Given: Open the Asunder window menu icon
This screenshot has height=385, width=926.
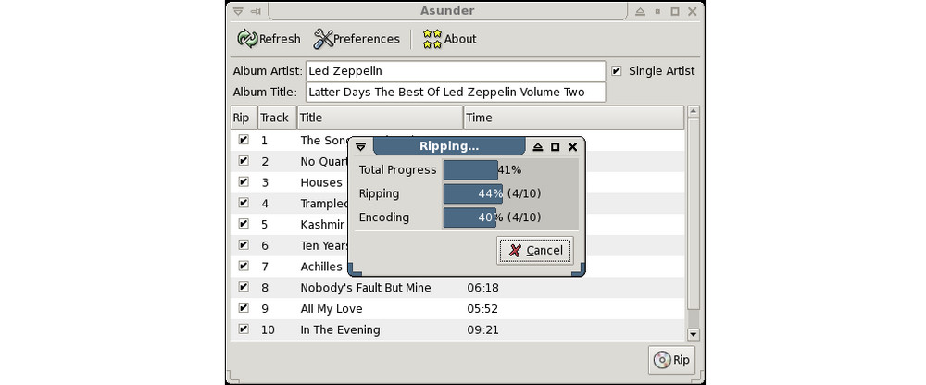Looking at the screenshot, I should pyautogui.click(x=237, y=11).
